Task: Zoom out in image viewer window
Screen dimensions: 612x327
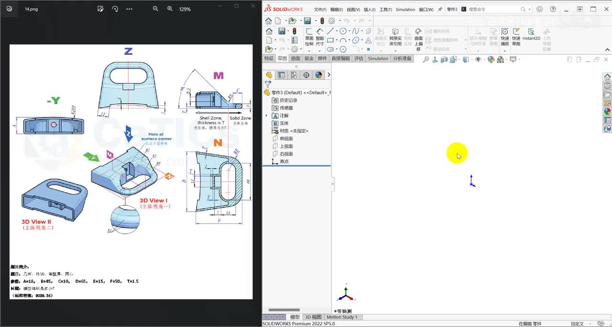Action: pyautogui.click(x=155, y=9)
